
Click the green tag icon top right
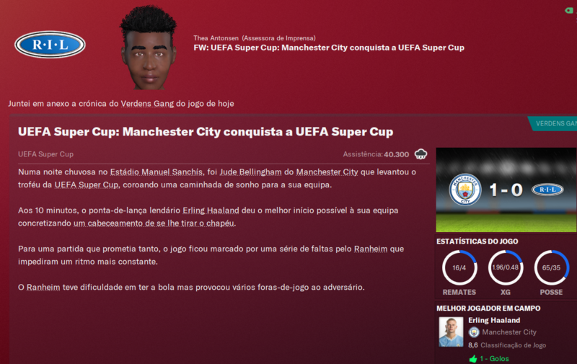coord(570,10)
